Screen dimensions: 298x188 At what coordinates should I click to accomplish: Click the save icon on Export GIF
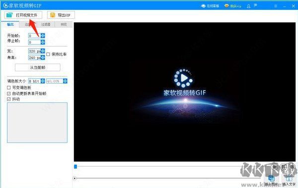[x=53, y=15]
